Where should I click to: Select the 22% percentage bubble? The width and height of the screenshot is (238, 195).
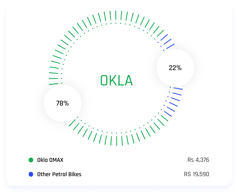point(175,68)
